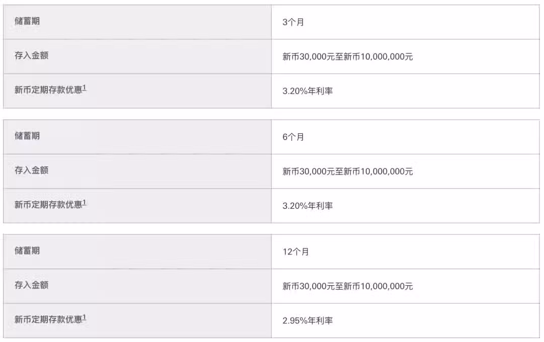
Task: Click the 存入金额 label in the third table
Action: tap(31, 285)
